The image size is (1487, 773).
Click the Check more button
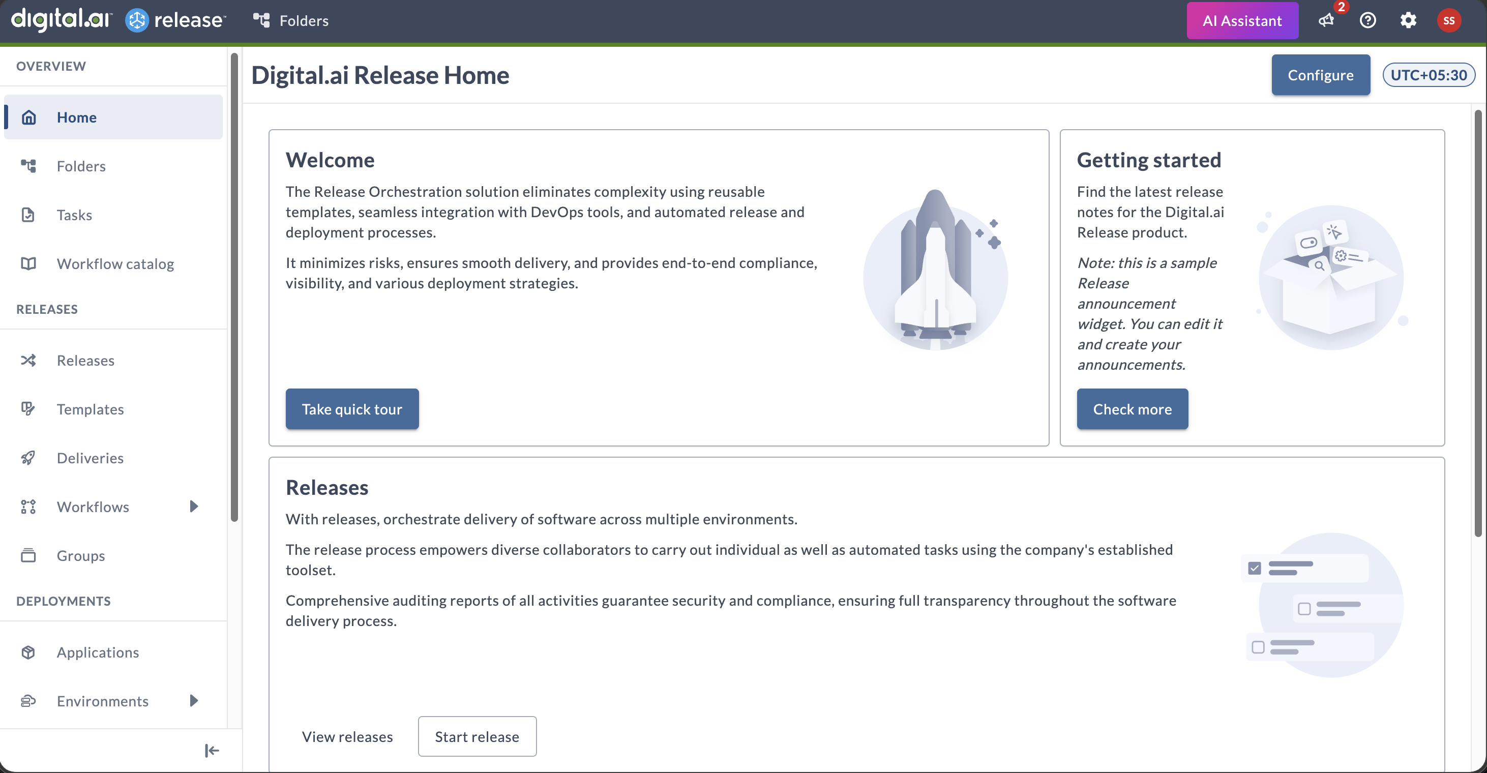(1133, 409)
